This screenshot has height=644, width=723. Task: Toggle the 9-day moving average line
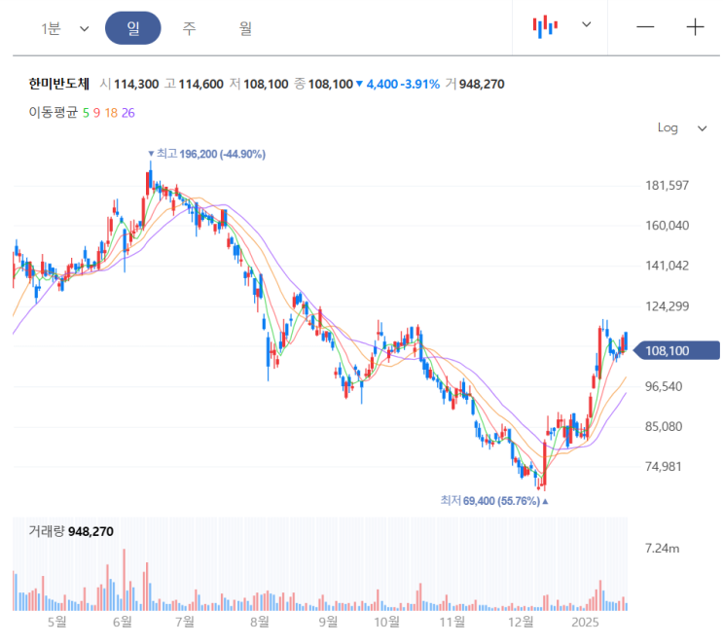(97, 113)
